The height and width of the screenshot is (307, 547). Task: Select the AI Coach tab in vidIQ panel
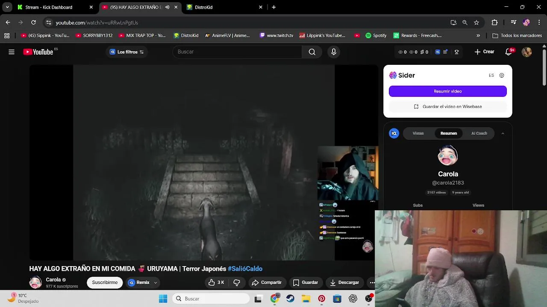(x=479, y=133)
